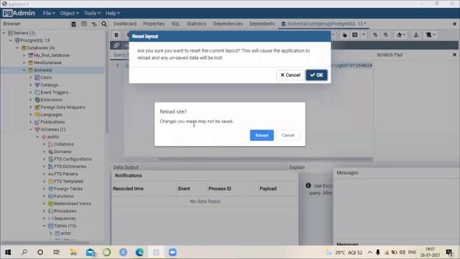
Task: Select Extensions in the tree
Action: point(51,100)
